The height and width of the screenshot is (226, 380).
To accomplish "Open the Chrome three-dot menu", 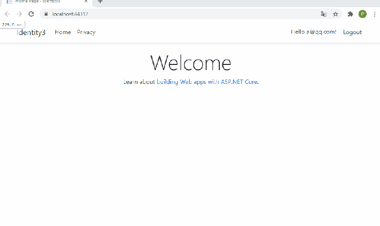I will (375, 14).
